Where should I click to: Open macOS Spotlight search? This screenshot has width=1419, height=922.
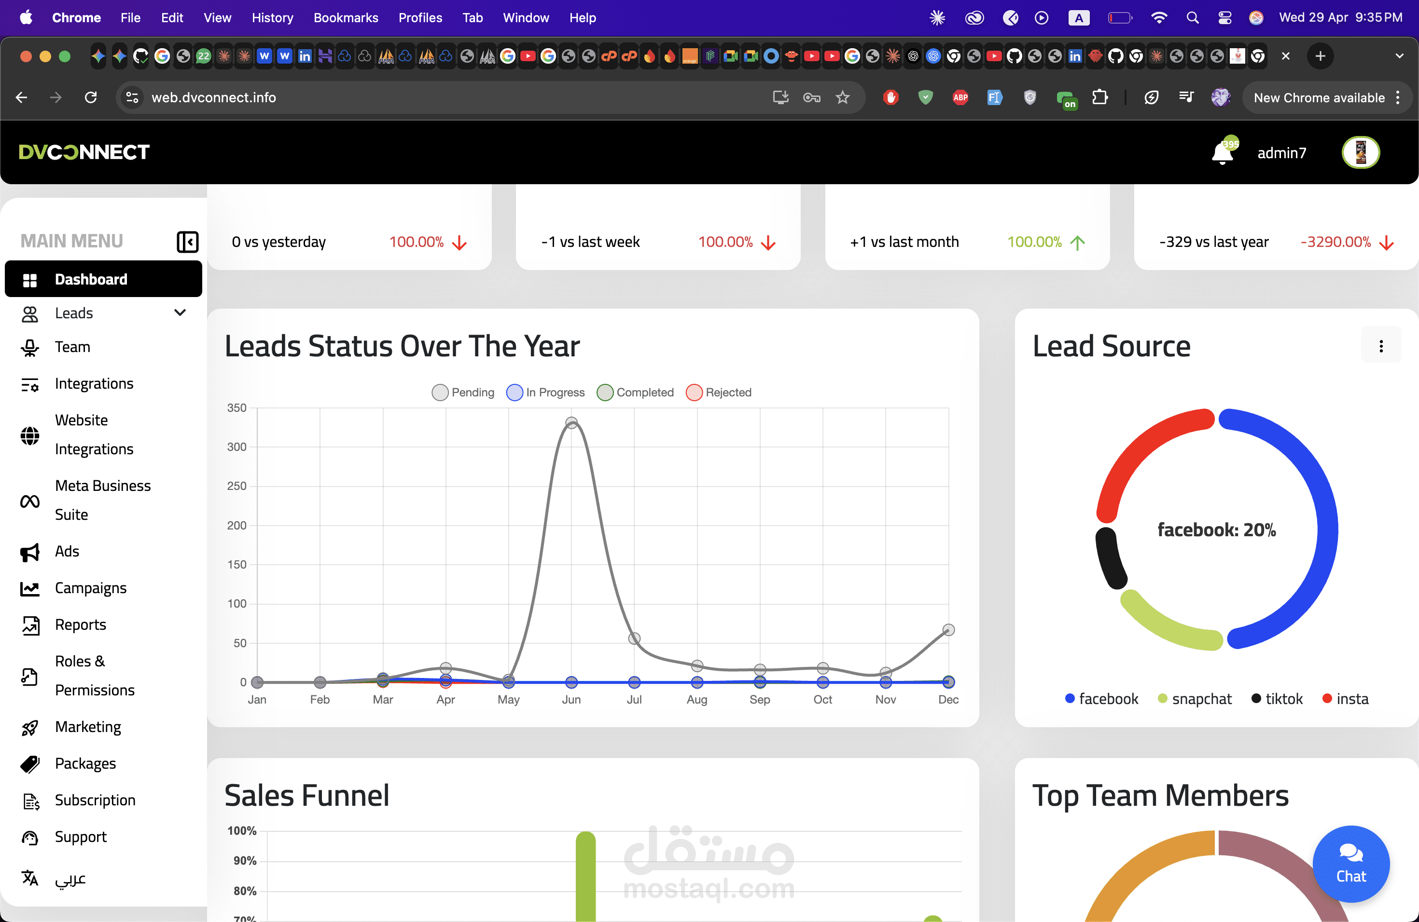(1192, 18)
